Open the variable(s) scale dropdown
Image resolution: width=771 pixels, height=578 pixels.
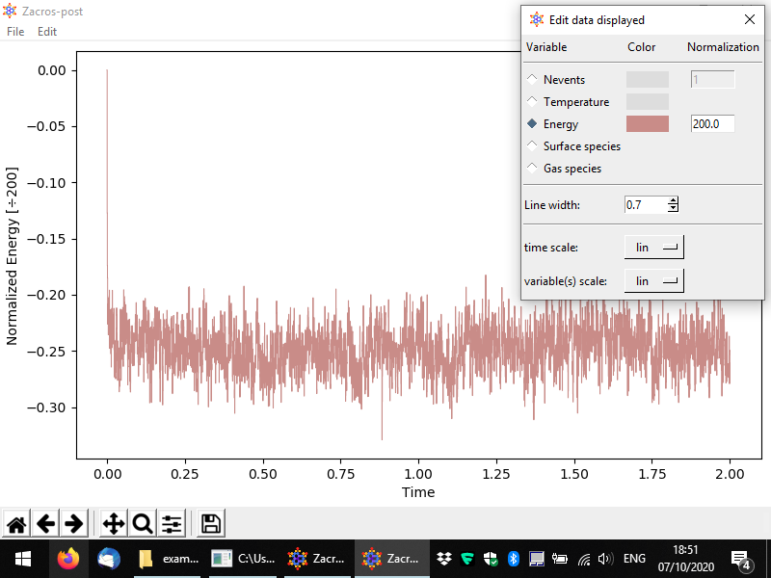coord(654,281)
